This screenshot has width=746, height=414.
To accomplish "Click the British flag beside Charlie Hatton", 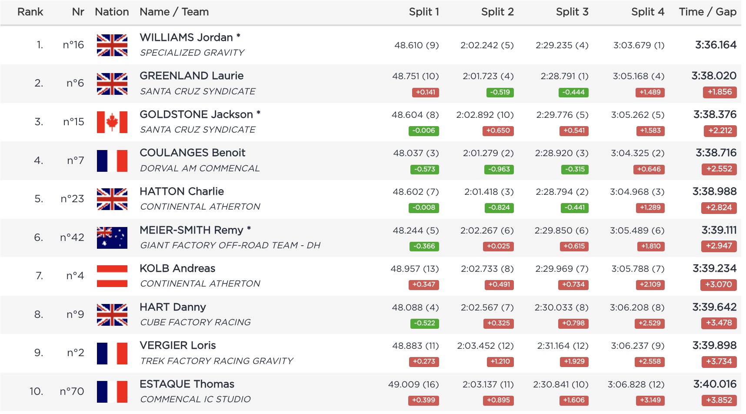I will click(x=112, y=199).
